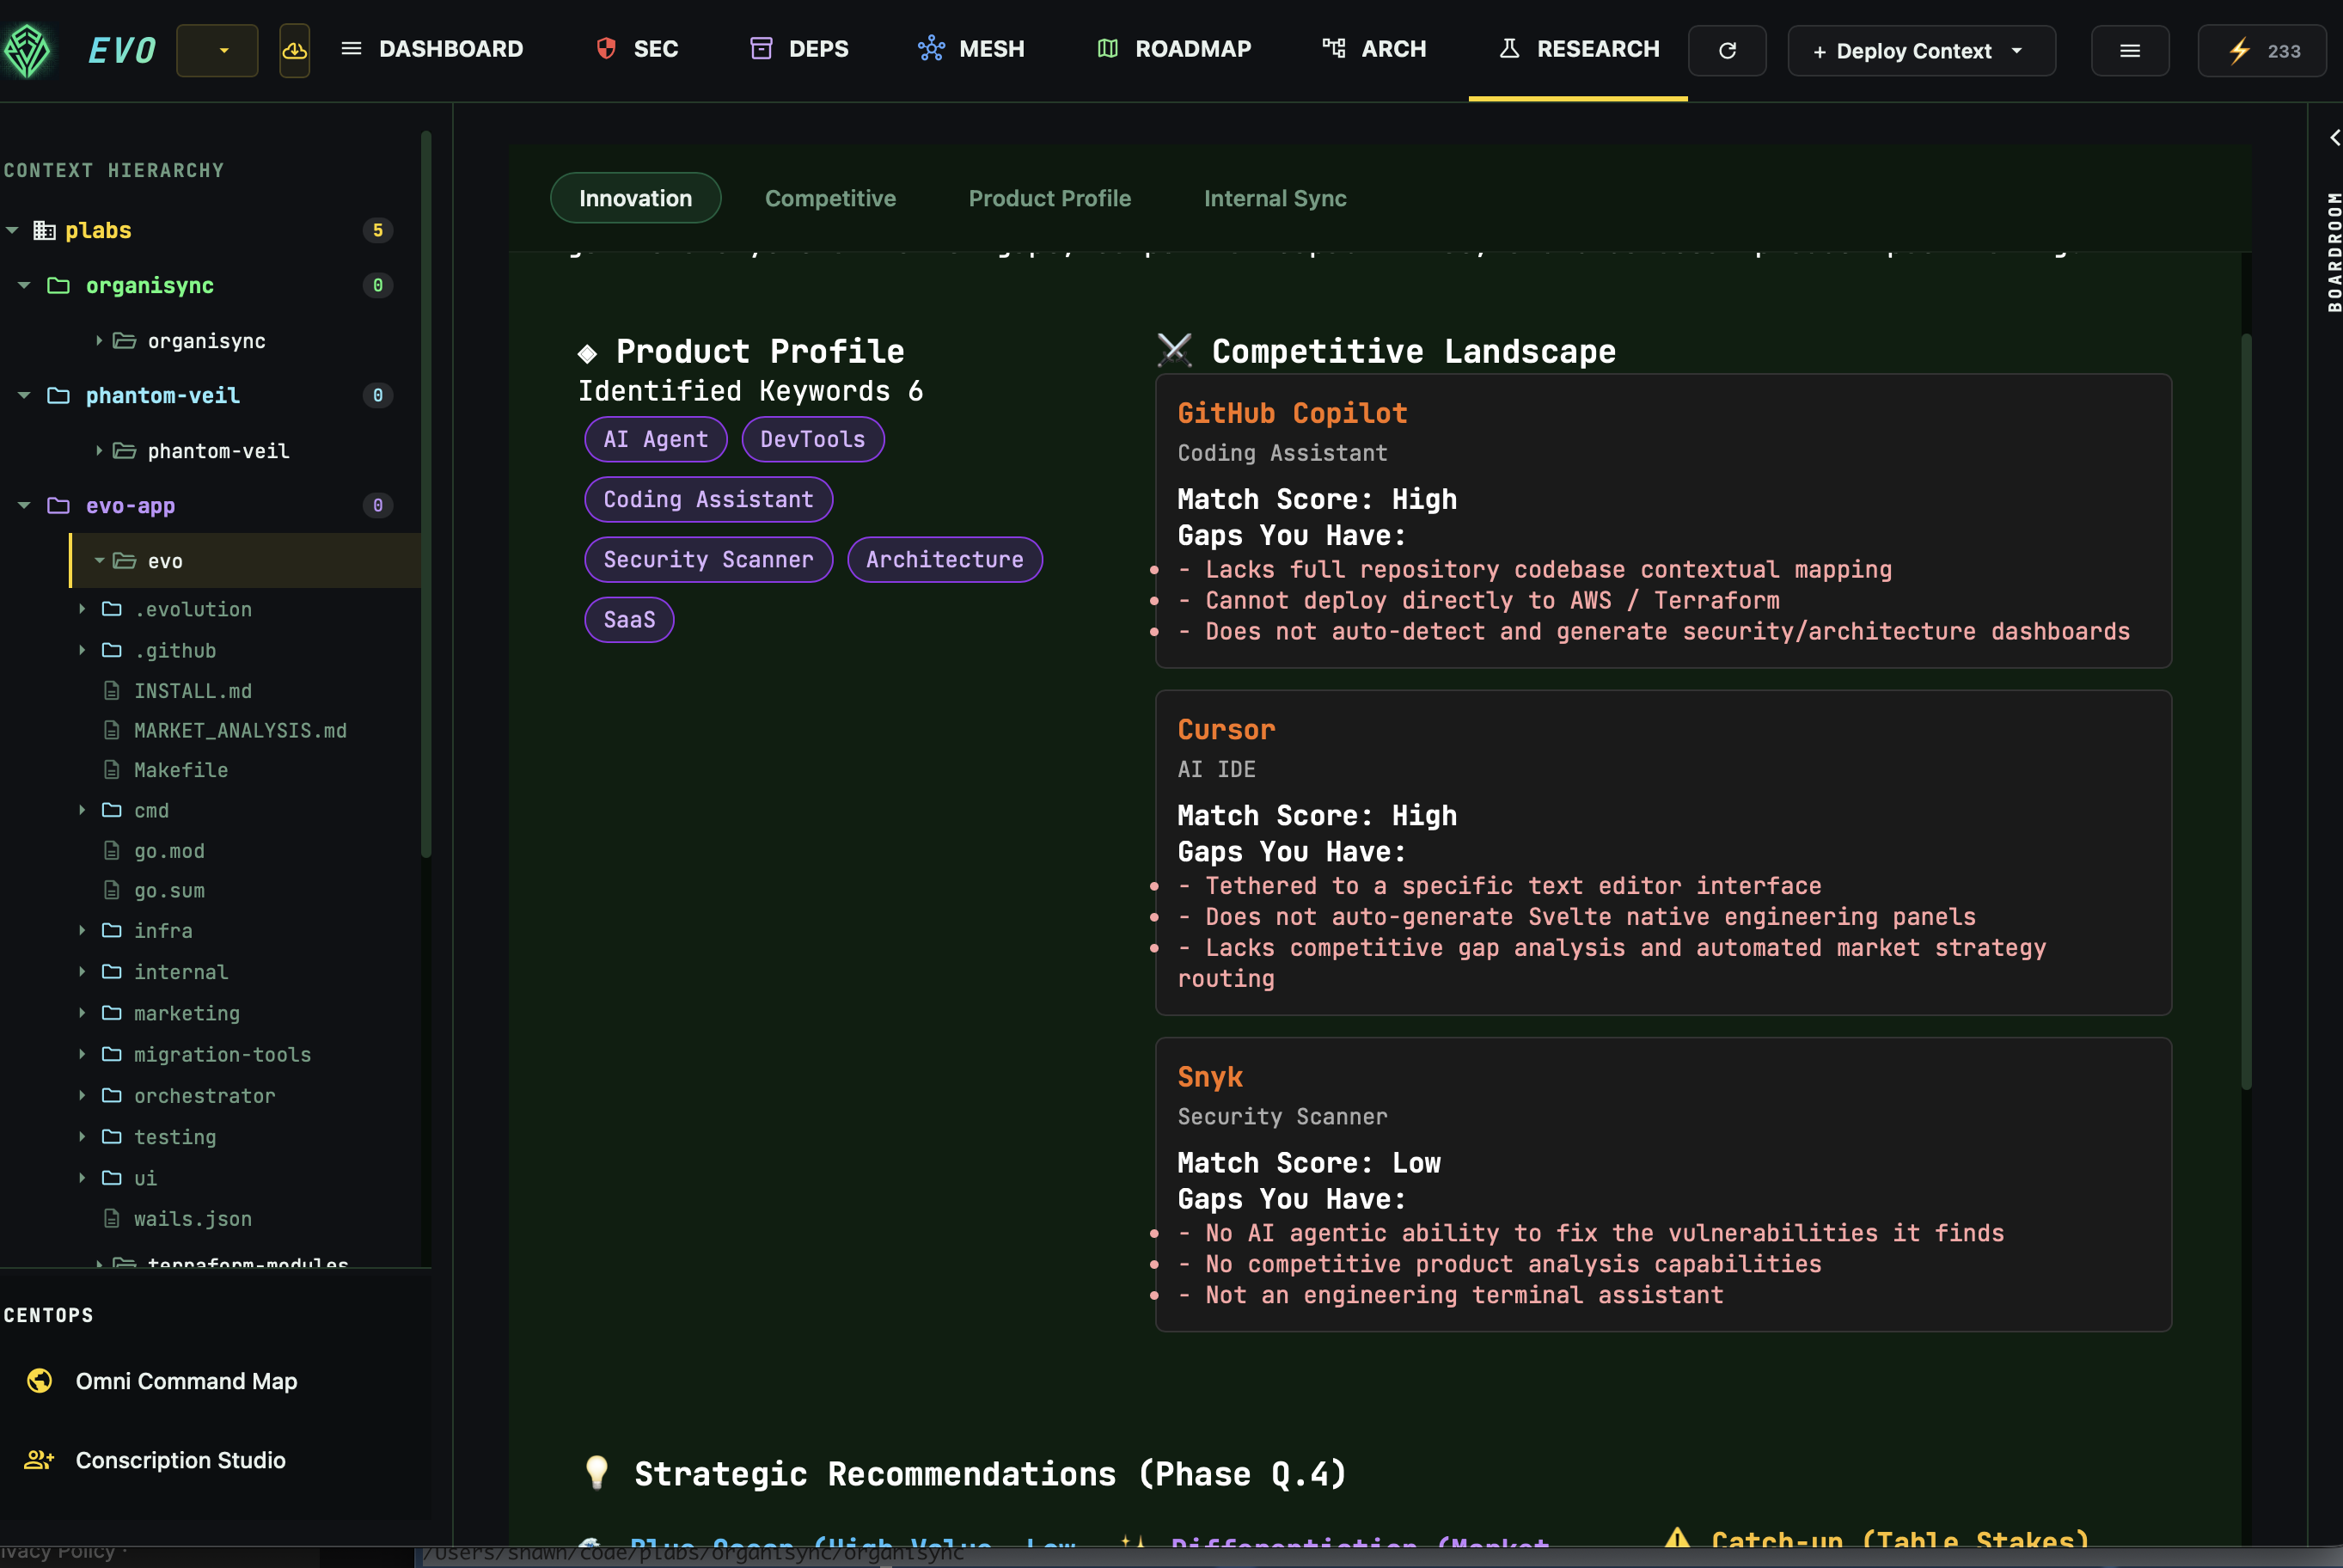
Task: Click the Cursor competitor heading
Action: tap(1227, 729)
